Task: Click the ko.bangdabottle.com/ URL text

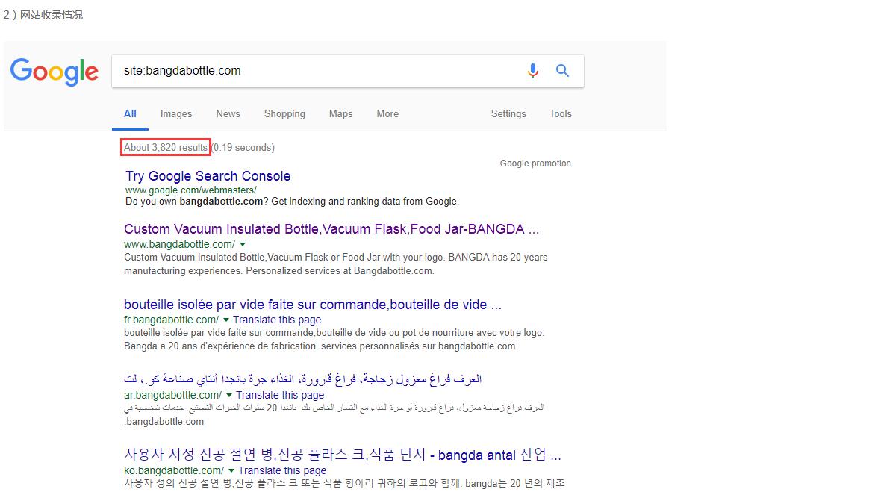Action: (173, 471)
